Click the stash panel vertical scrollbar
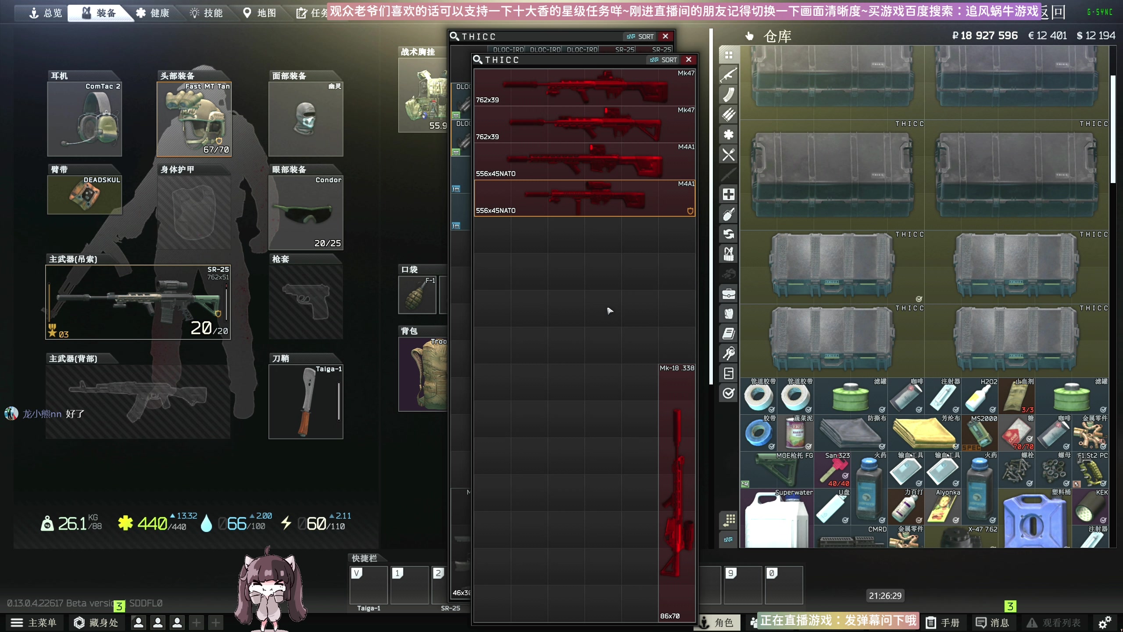The image size is (1123, 632). (x=1112, y=129)
